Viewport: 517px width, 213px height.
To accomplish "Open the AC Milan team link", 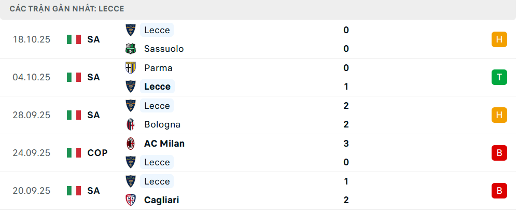I will coord(164,144).
